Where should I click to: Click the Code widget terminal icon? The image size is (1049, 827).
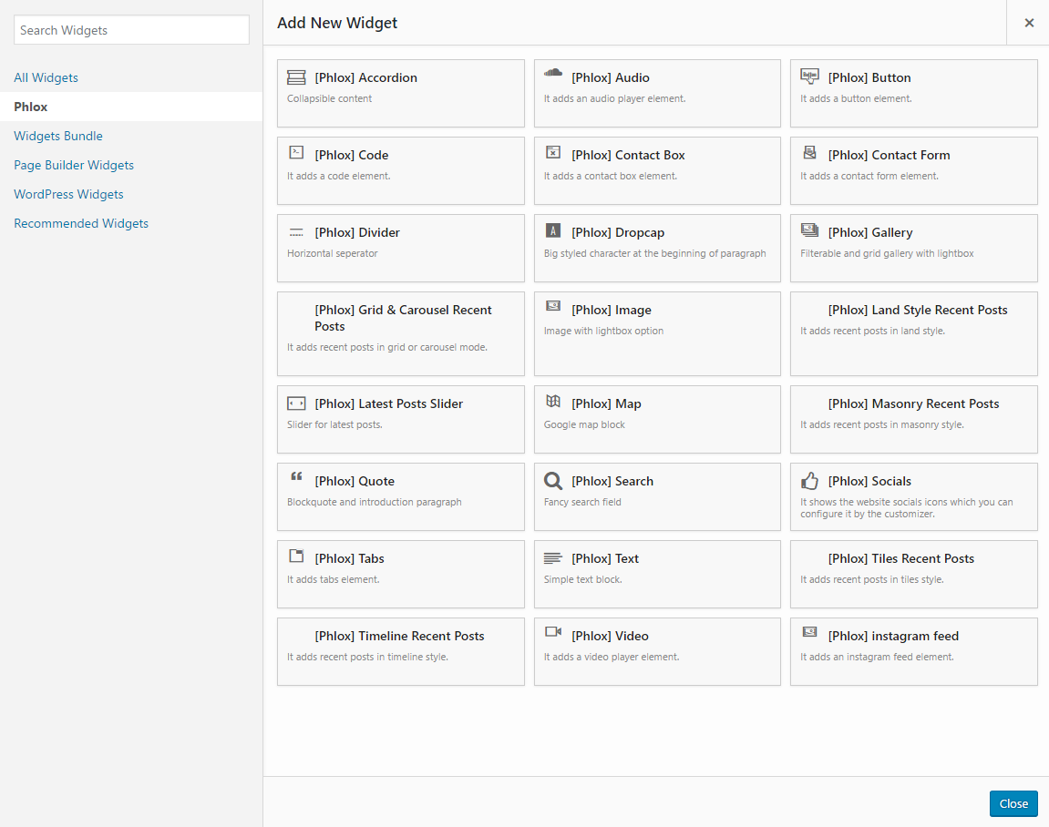tap(296, 152)
